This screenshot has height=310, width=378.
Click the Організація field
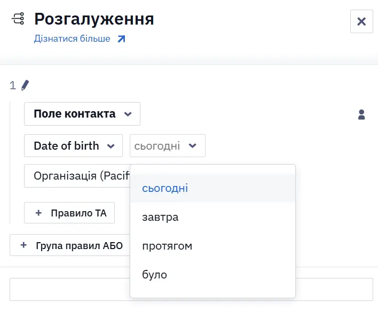pos(77,176)
